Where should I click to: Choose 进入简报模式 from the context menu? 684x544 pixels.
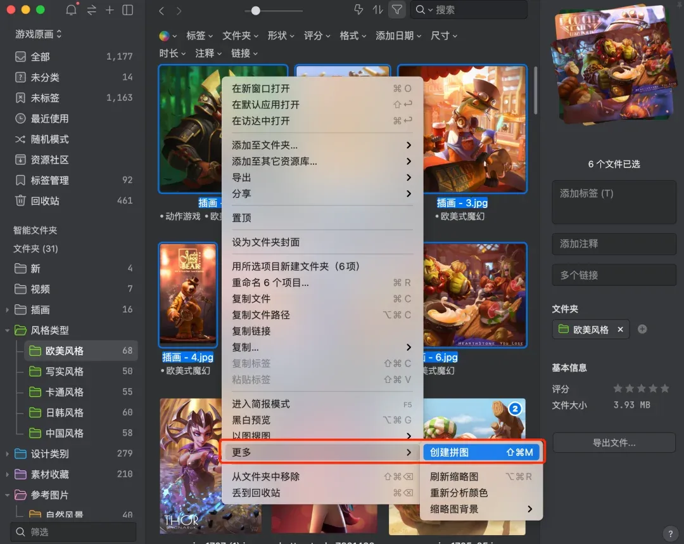tap(322, 404)
